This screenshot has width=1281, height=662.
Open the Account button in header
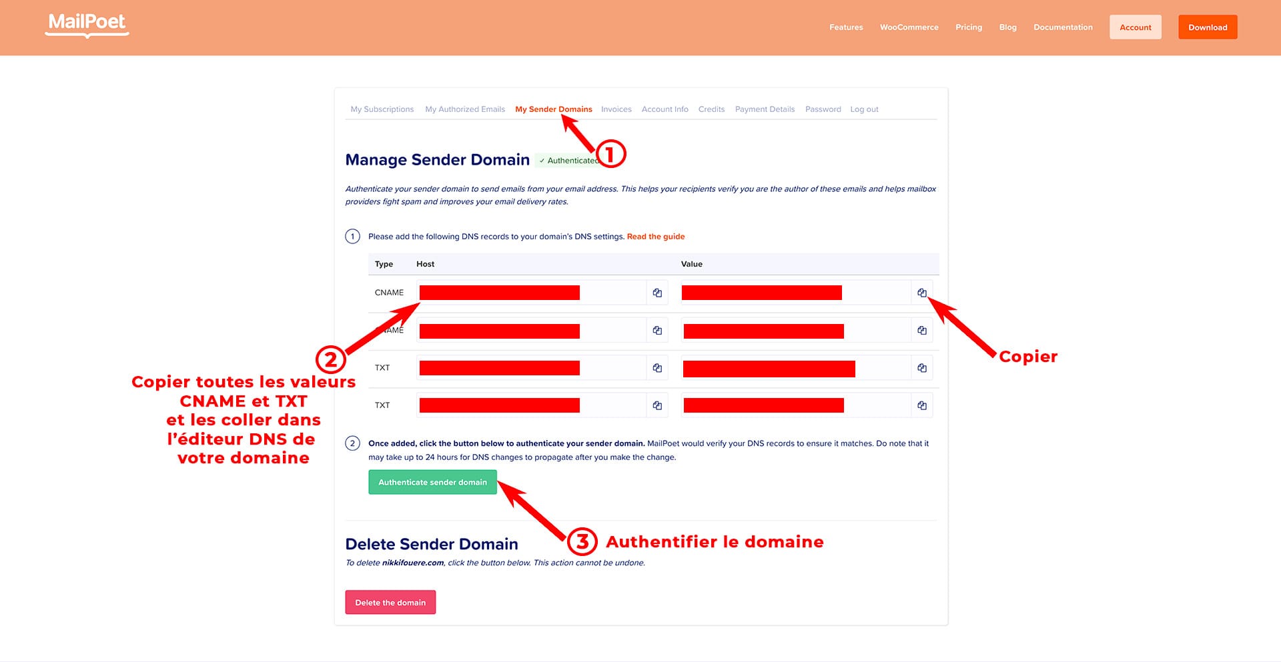(x=1135, y=27)
